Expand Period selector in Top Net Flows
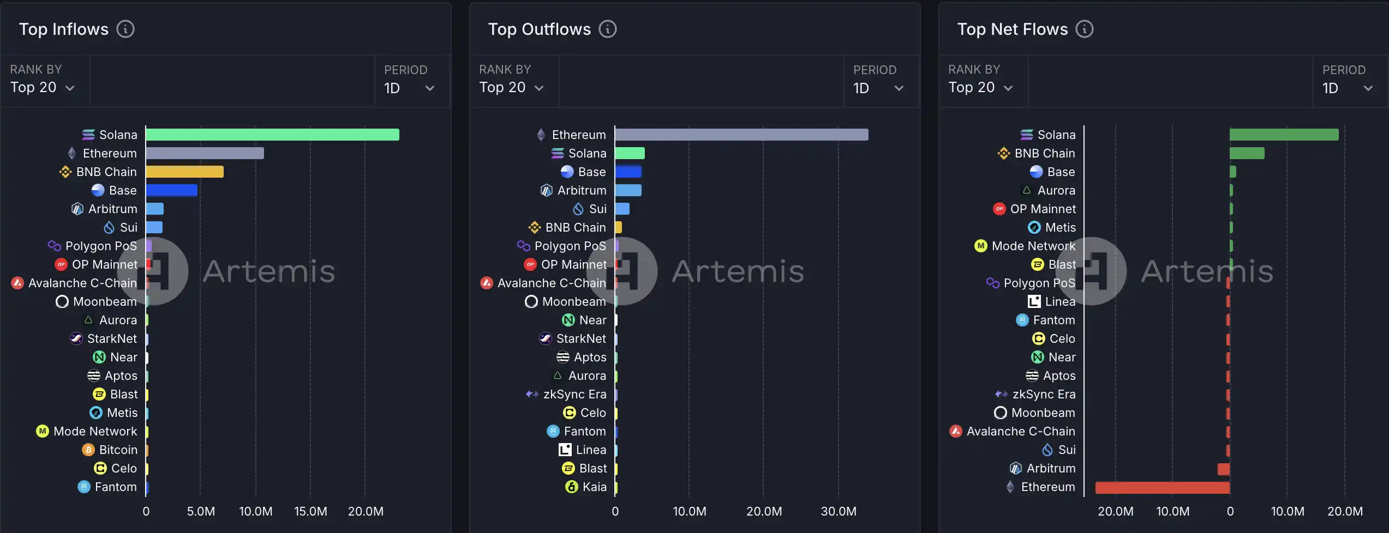The image size is (1389, 533). (x=1348, y=88)
